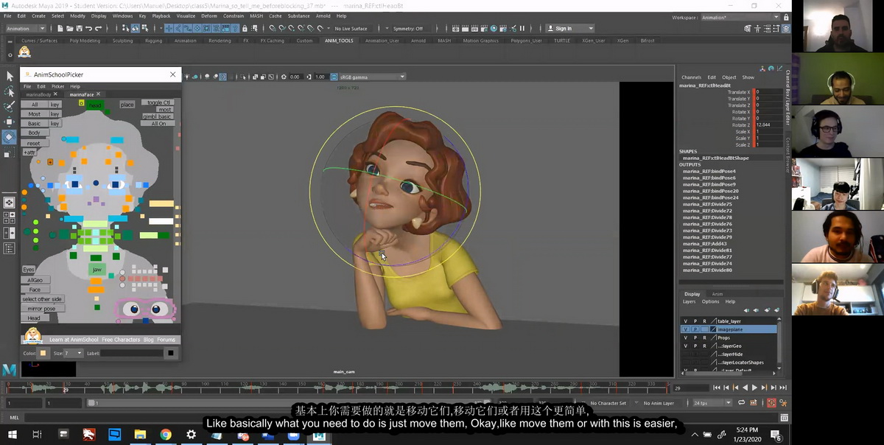Click the AnimSchool Picker shelf icon
884x445 pixels.
[24, 52]
